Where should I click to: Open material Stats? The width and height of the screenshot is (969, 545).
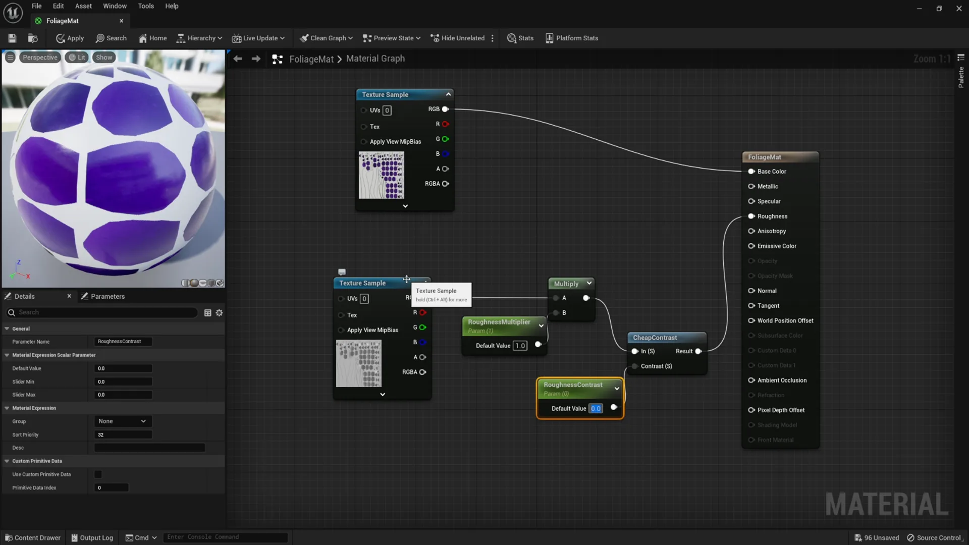pyautogui.click(x=520, y=38)
